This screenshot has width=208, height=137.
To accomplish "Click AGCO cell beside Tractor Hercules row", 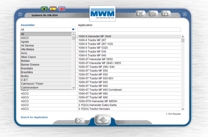I will point(49,109).
